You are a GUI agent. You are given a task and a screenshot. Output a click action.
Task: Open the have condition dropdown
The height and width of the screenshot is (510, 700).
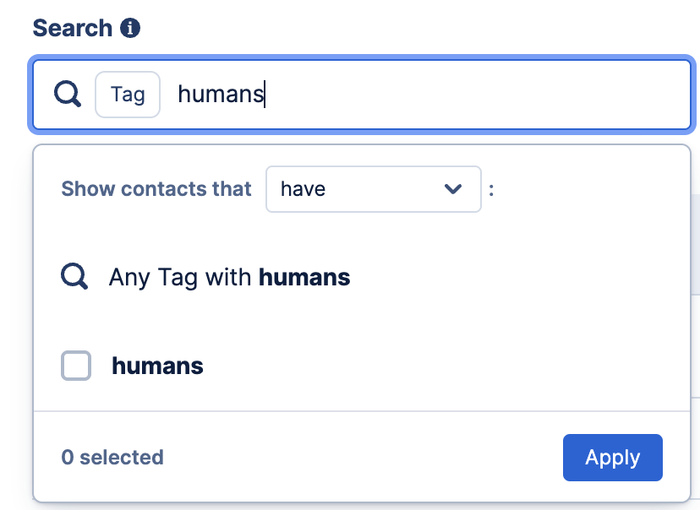tap(373, 189)
